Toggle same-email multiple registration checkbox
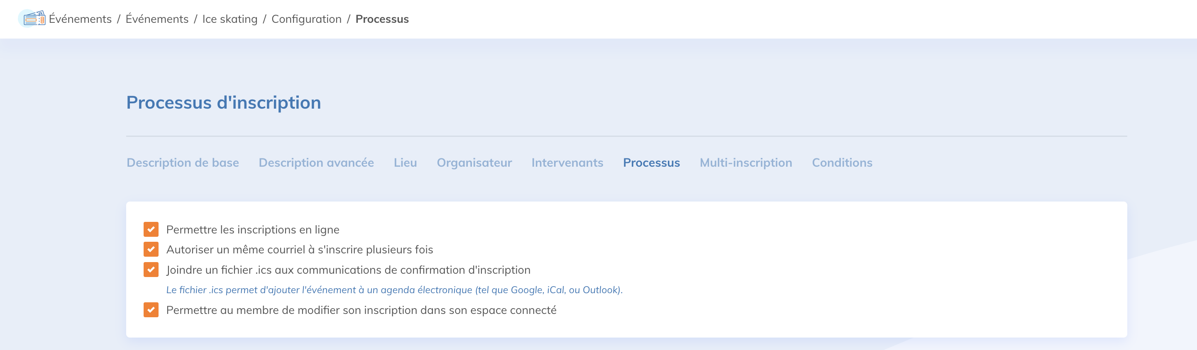The width and height of the screenshot is (1197, 350). (151, 249)
